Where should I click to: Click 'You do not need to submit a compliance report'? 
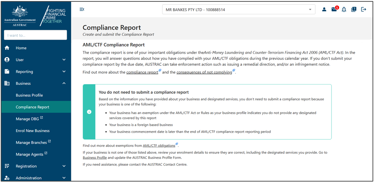[144, 92]
